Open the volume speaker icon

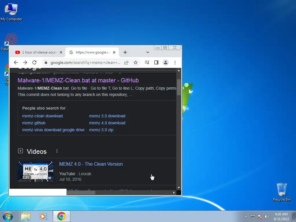pos(267,217)
